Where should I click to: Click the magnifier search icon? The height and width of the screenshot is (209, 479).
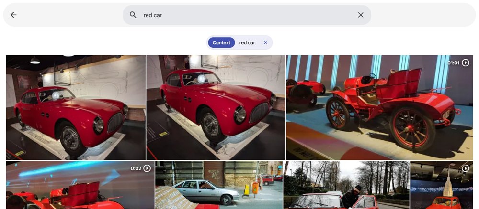(x=133, y=15)
